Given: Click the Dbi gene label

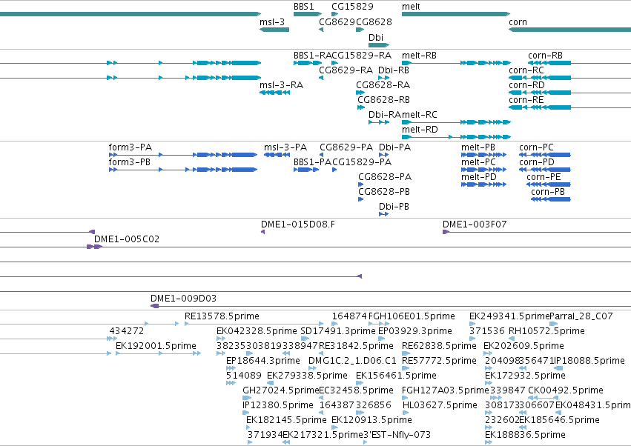Looking at the screenshot, I should 376,37.
